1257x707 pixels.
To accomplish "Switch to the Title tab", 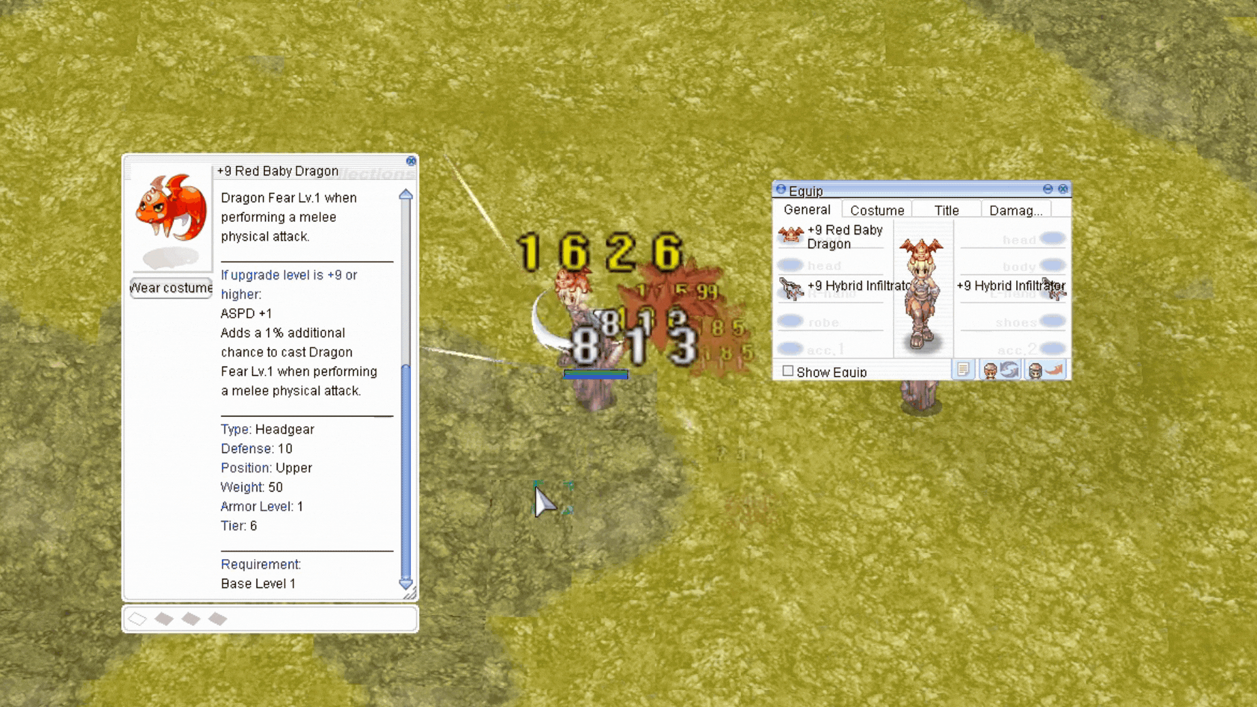I will tap(946, 210).
